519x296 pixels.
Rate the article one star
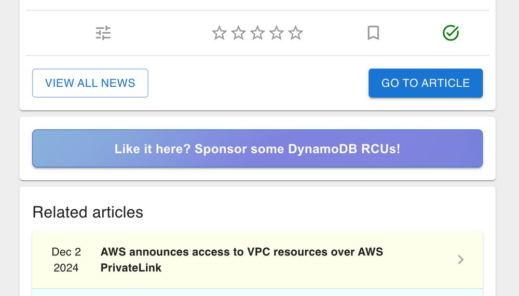(x=220, y=33)
